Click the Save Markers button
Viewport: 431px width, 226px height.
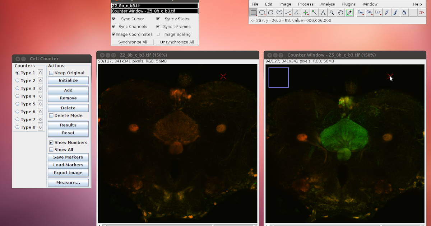click(68, 157)
